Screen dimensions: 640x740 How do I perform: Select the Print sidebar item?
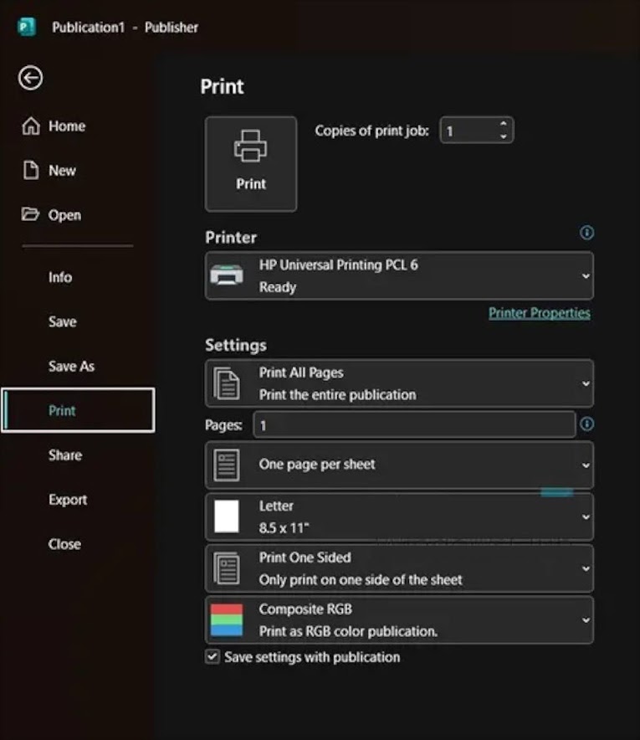pyautogui.click(x=79, y=410)
